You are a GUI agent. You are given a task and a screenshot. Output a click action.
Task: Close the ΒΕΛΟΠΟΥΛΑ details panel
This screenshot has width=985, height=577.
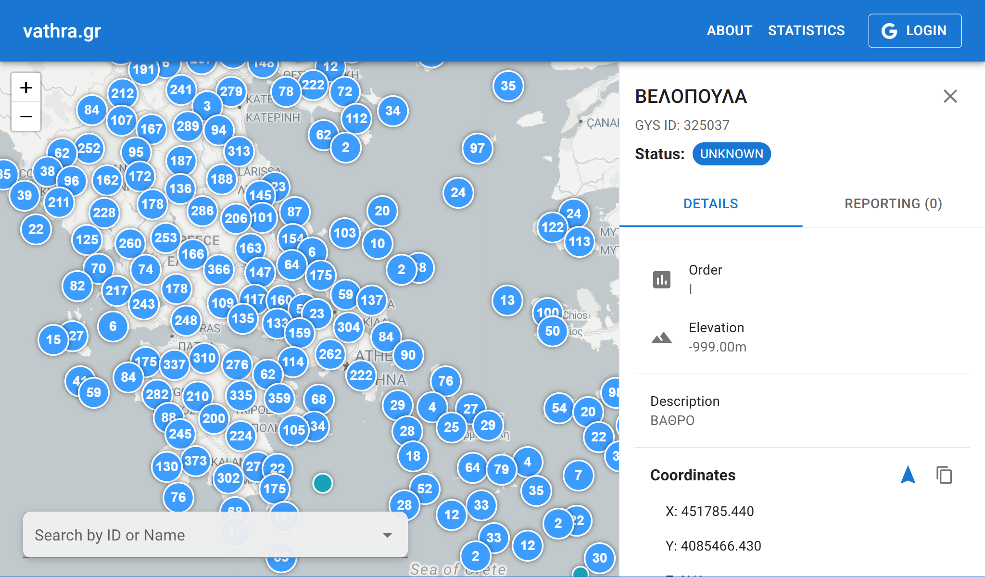pyautogui.click(x=950, y=96)
